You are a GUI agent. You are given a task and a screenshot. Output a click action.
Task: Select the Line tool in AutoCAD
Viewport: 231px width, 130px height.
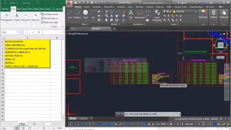tap(70, 14)
